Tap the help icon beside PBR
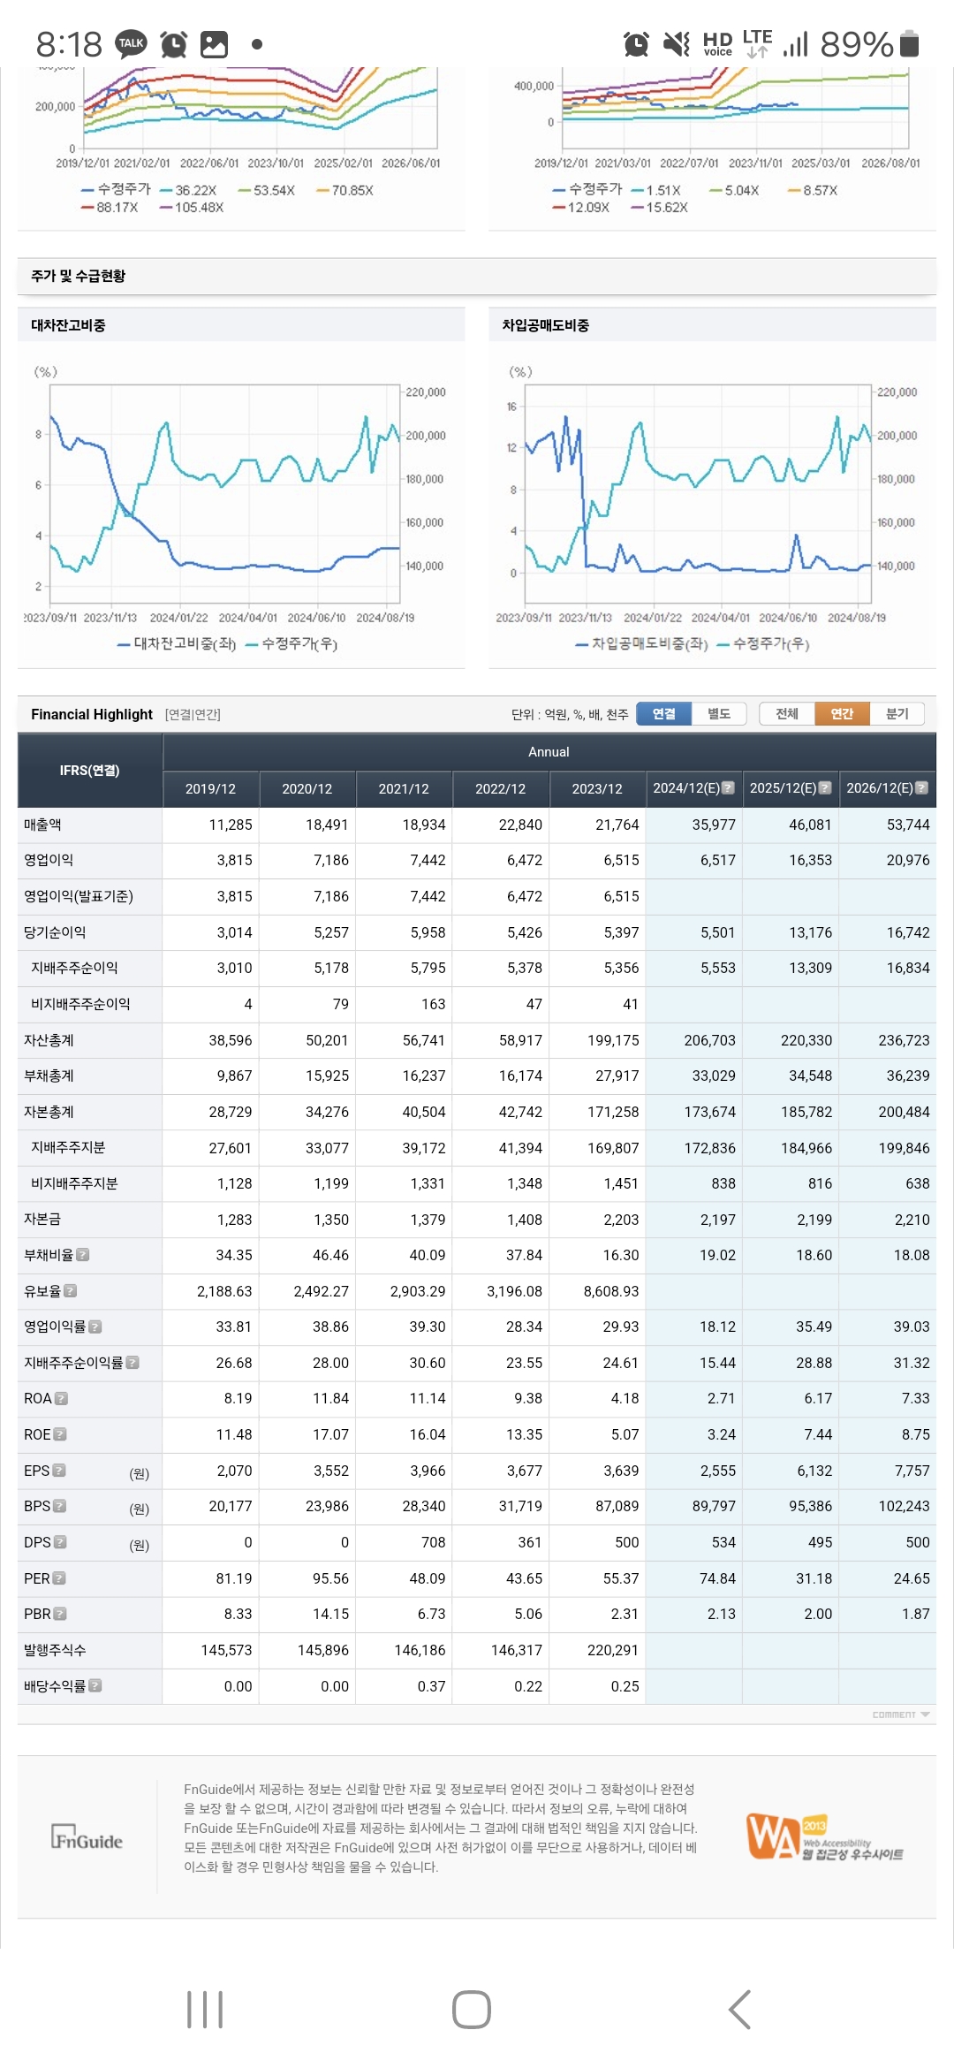Viewport: 954px width, 2068px height. pos(60,1614)
